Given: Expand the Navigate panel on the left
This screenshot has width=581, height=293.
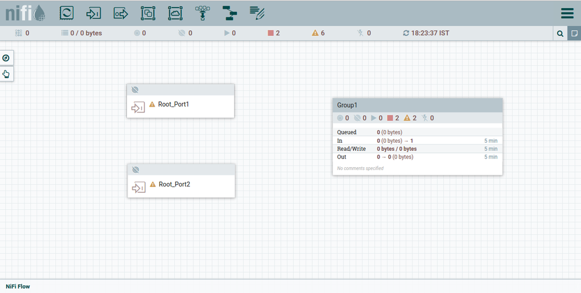Looking at the screenshot, I should [x=6, y=58].
